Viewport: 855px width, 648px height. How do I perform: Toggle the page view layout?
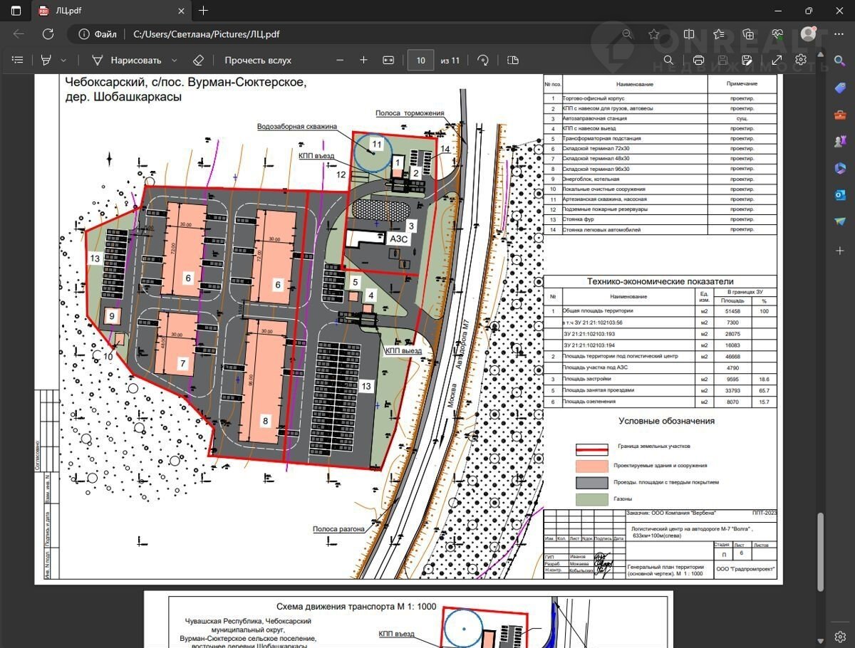click(x=512, y=61)
